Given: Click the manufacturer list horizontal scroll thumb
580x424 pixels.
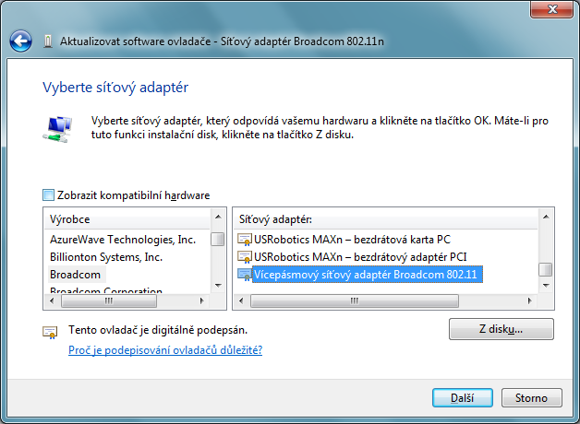Looking at the screenshot, I should 109,301.
